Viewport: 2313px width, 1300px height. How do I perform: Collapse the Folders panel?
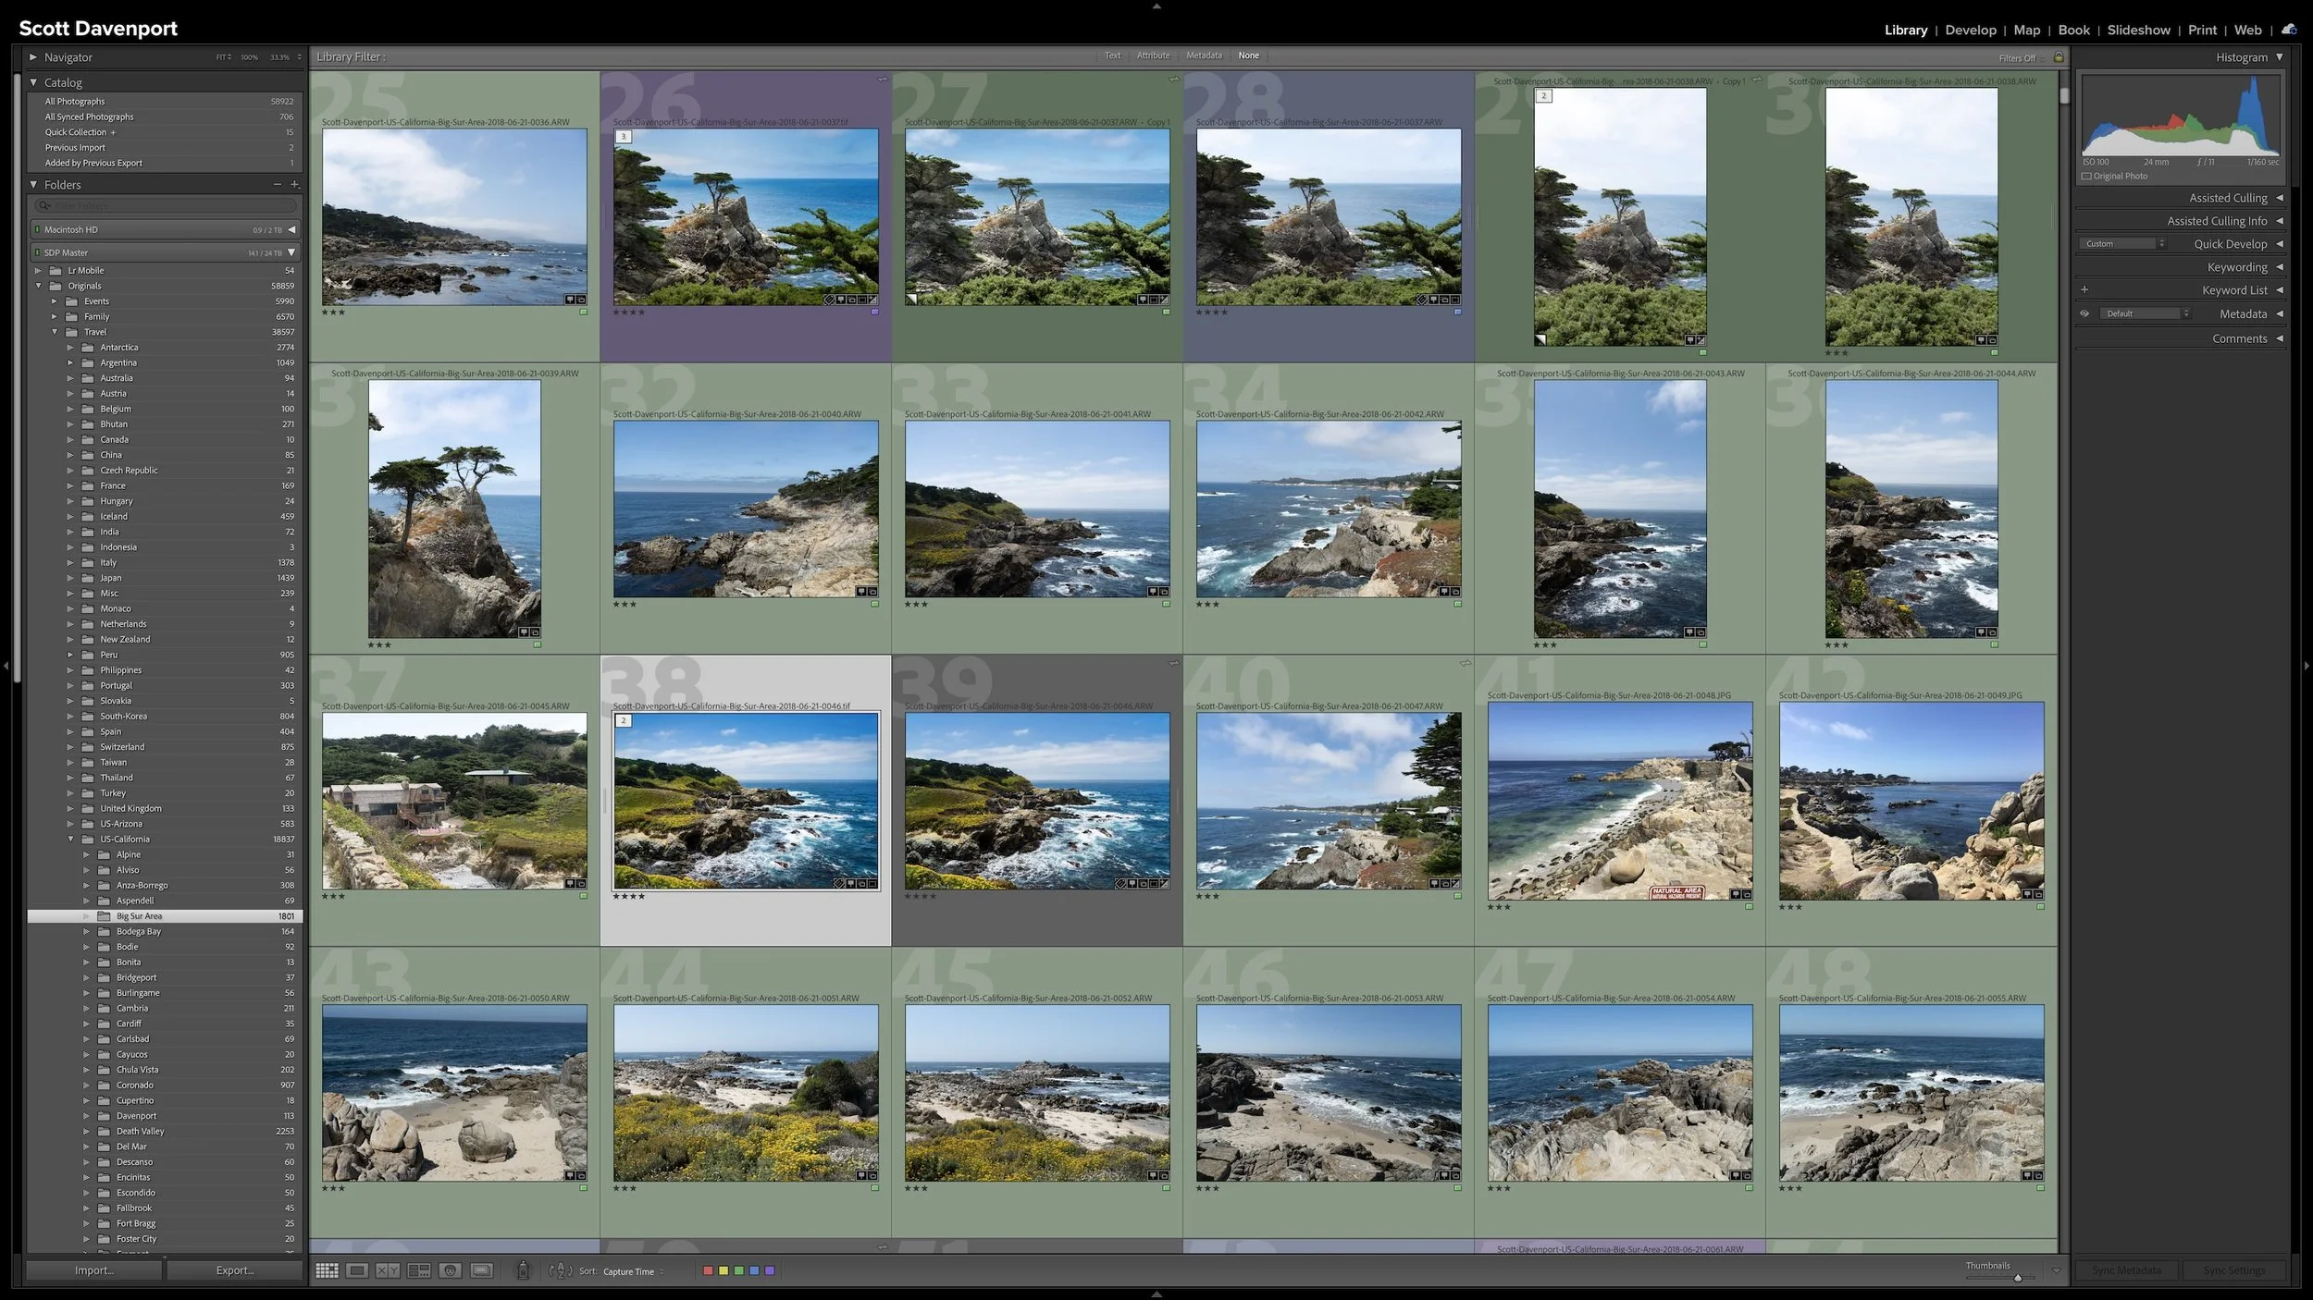[33, 184]
